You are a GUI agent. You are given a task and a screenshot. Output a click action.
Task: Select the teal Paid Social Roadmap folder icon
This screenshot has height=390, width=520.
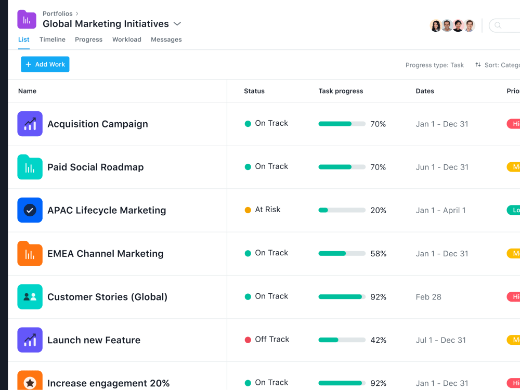pyautogui.click(x=30, y=167)
